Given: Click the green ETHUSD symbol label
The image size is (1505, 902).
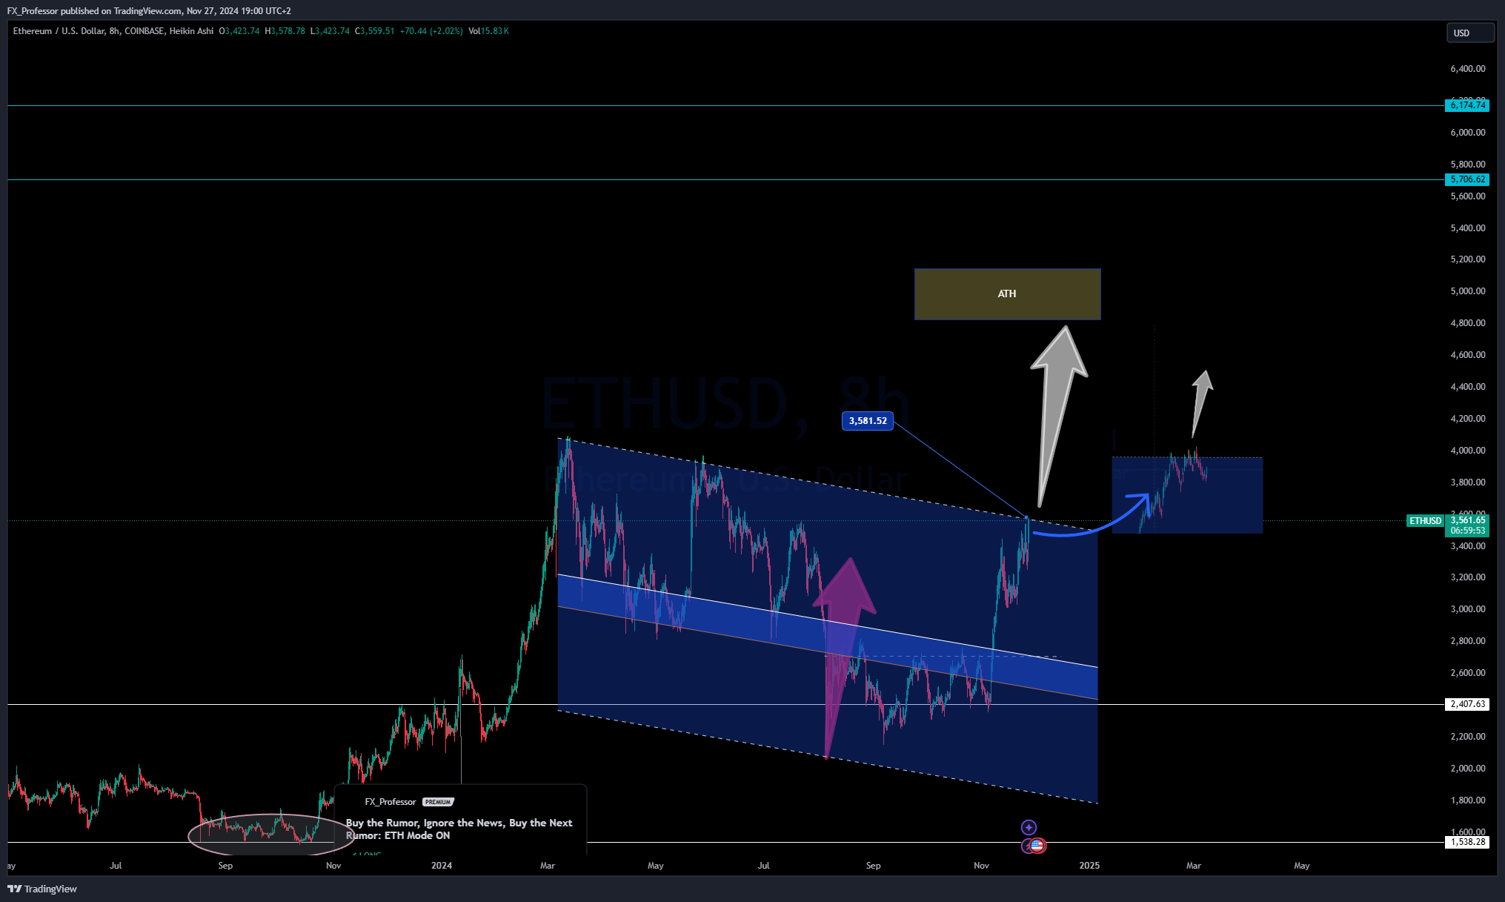Looking at the screenshot, I should coord(1425,521).
